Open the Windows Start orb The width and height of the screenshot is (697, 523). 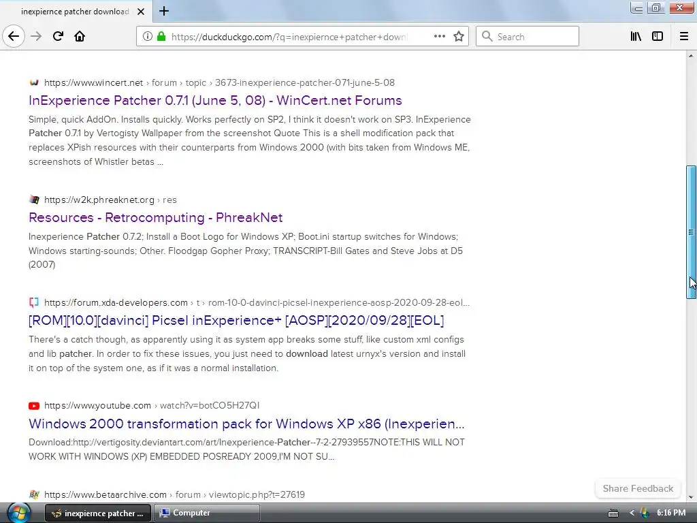[18, 513]
